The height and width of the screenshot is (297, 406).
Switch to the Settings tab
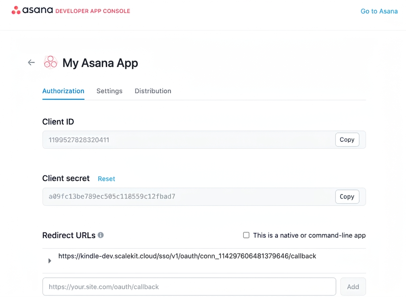109,91
